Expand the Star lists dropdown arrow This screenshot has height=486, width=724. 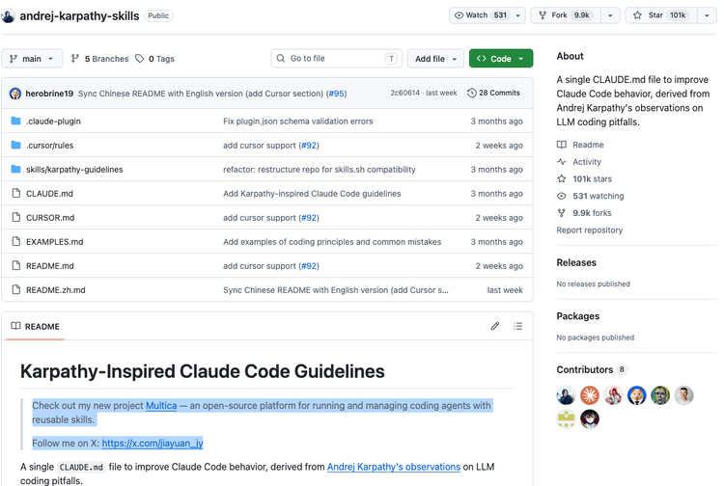(x=707, y=15)
